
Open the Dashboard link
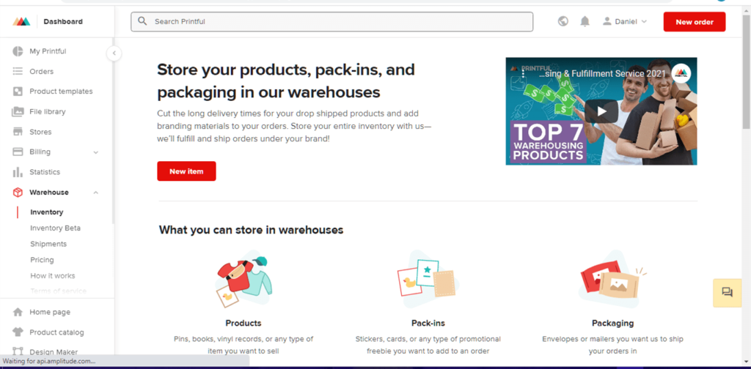click(63, 21)
